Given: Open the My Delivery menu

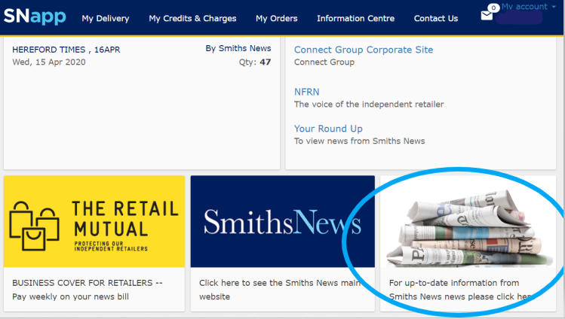Looking at the screenshot, I should pyautogui.click(x=105, y=18).
